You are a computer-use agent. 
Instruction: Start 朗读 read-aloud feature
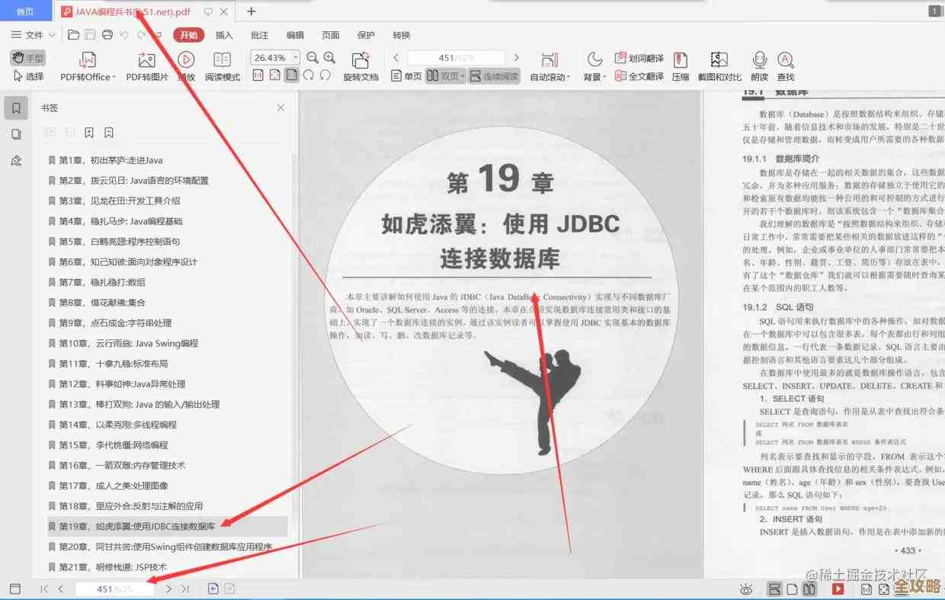click(x=758, y=67)
